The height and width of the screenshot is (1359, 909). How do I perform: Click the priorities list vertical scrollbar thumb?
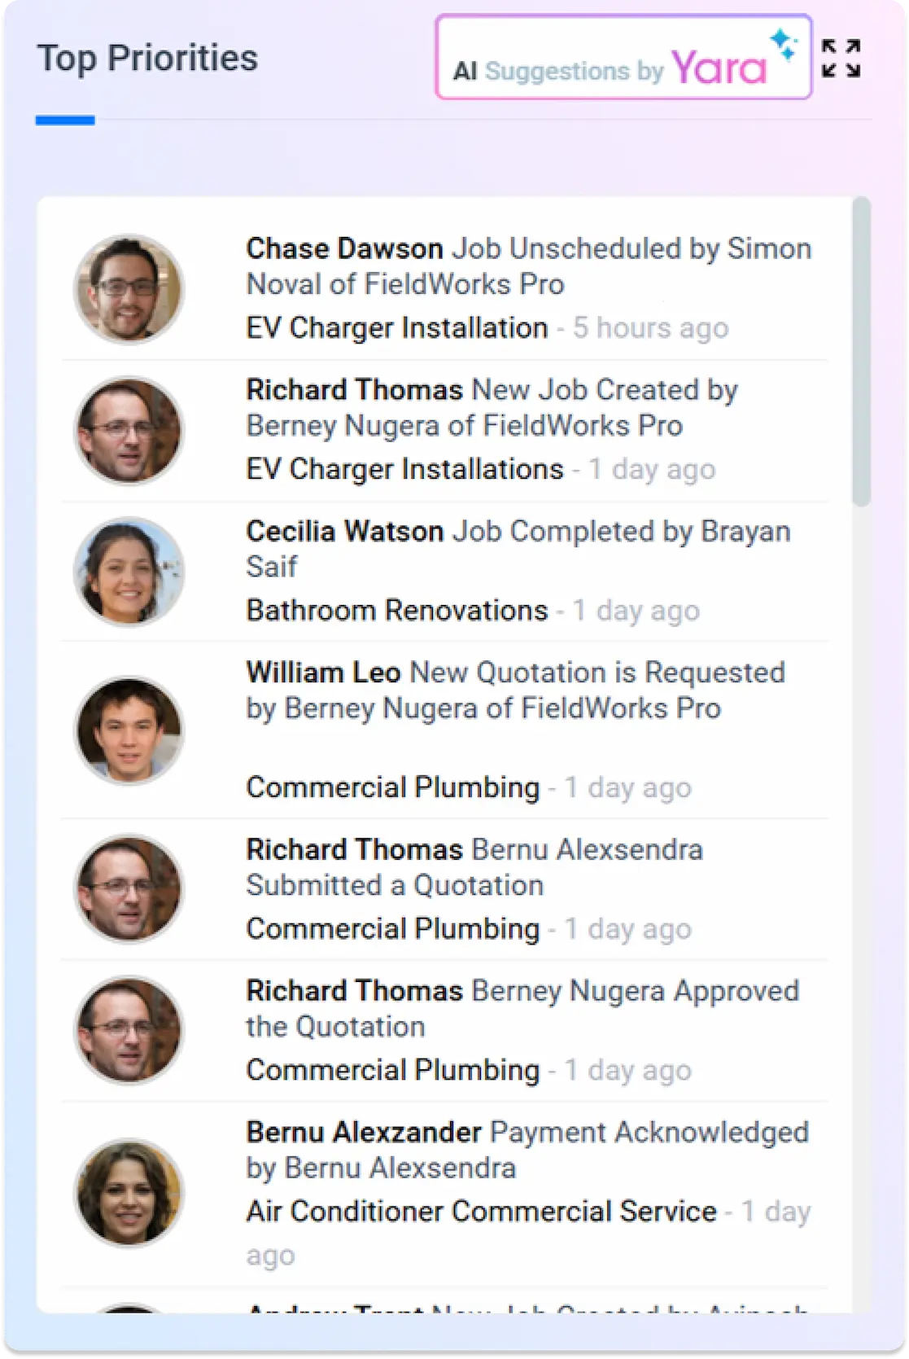click(861, 352)
